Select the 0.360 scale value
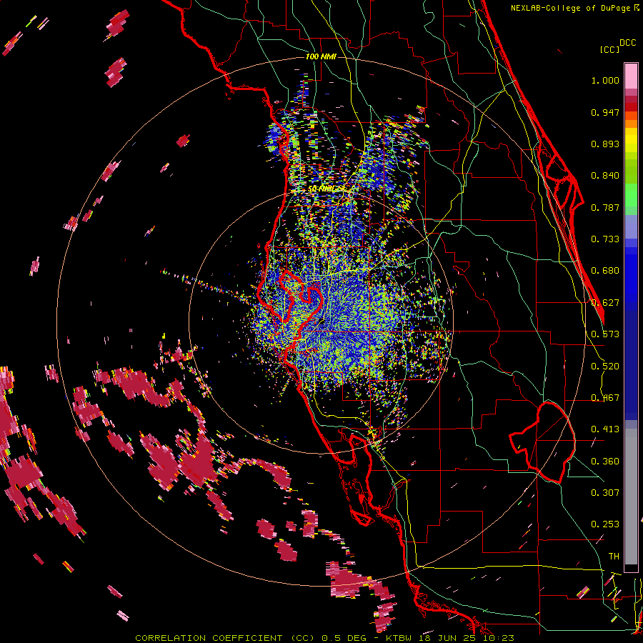This screenshot has height=643, width=643. pos(605,462)
